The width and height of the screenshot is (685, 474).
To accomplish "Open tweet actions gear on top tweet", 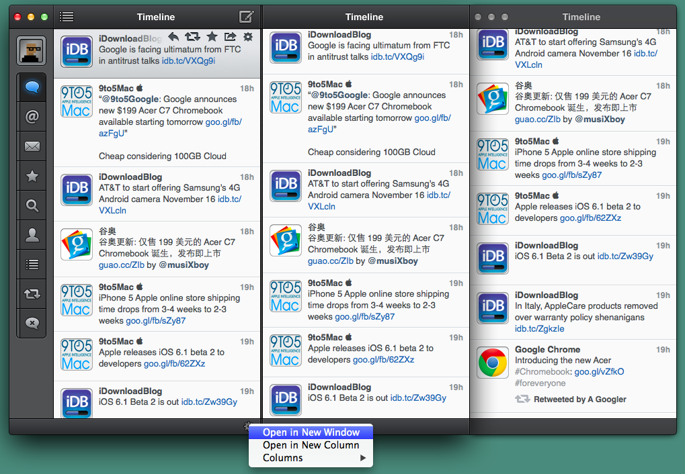I will (248, 37).
